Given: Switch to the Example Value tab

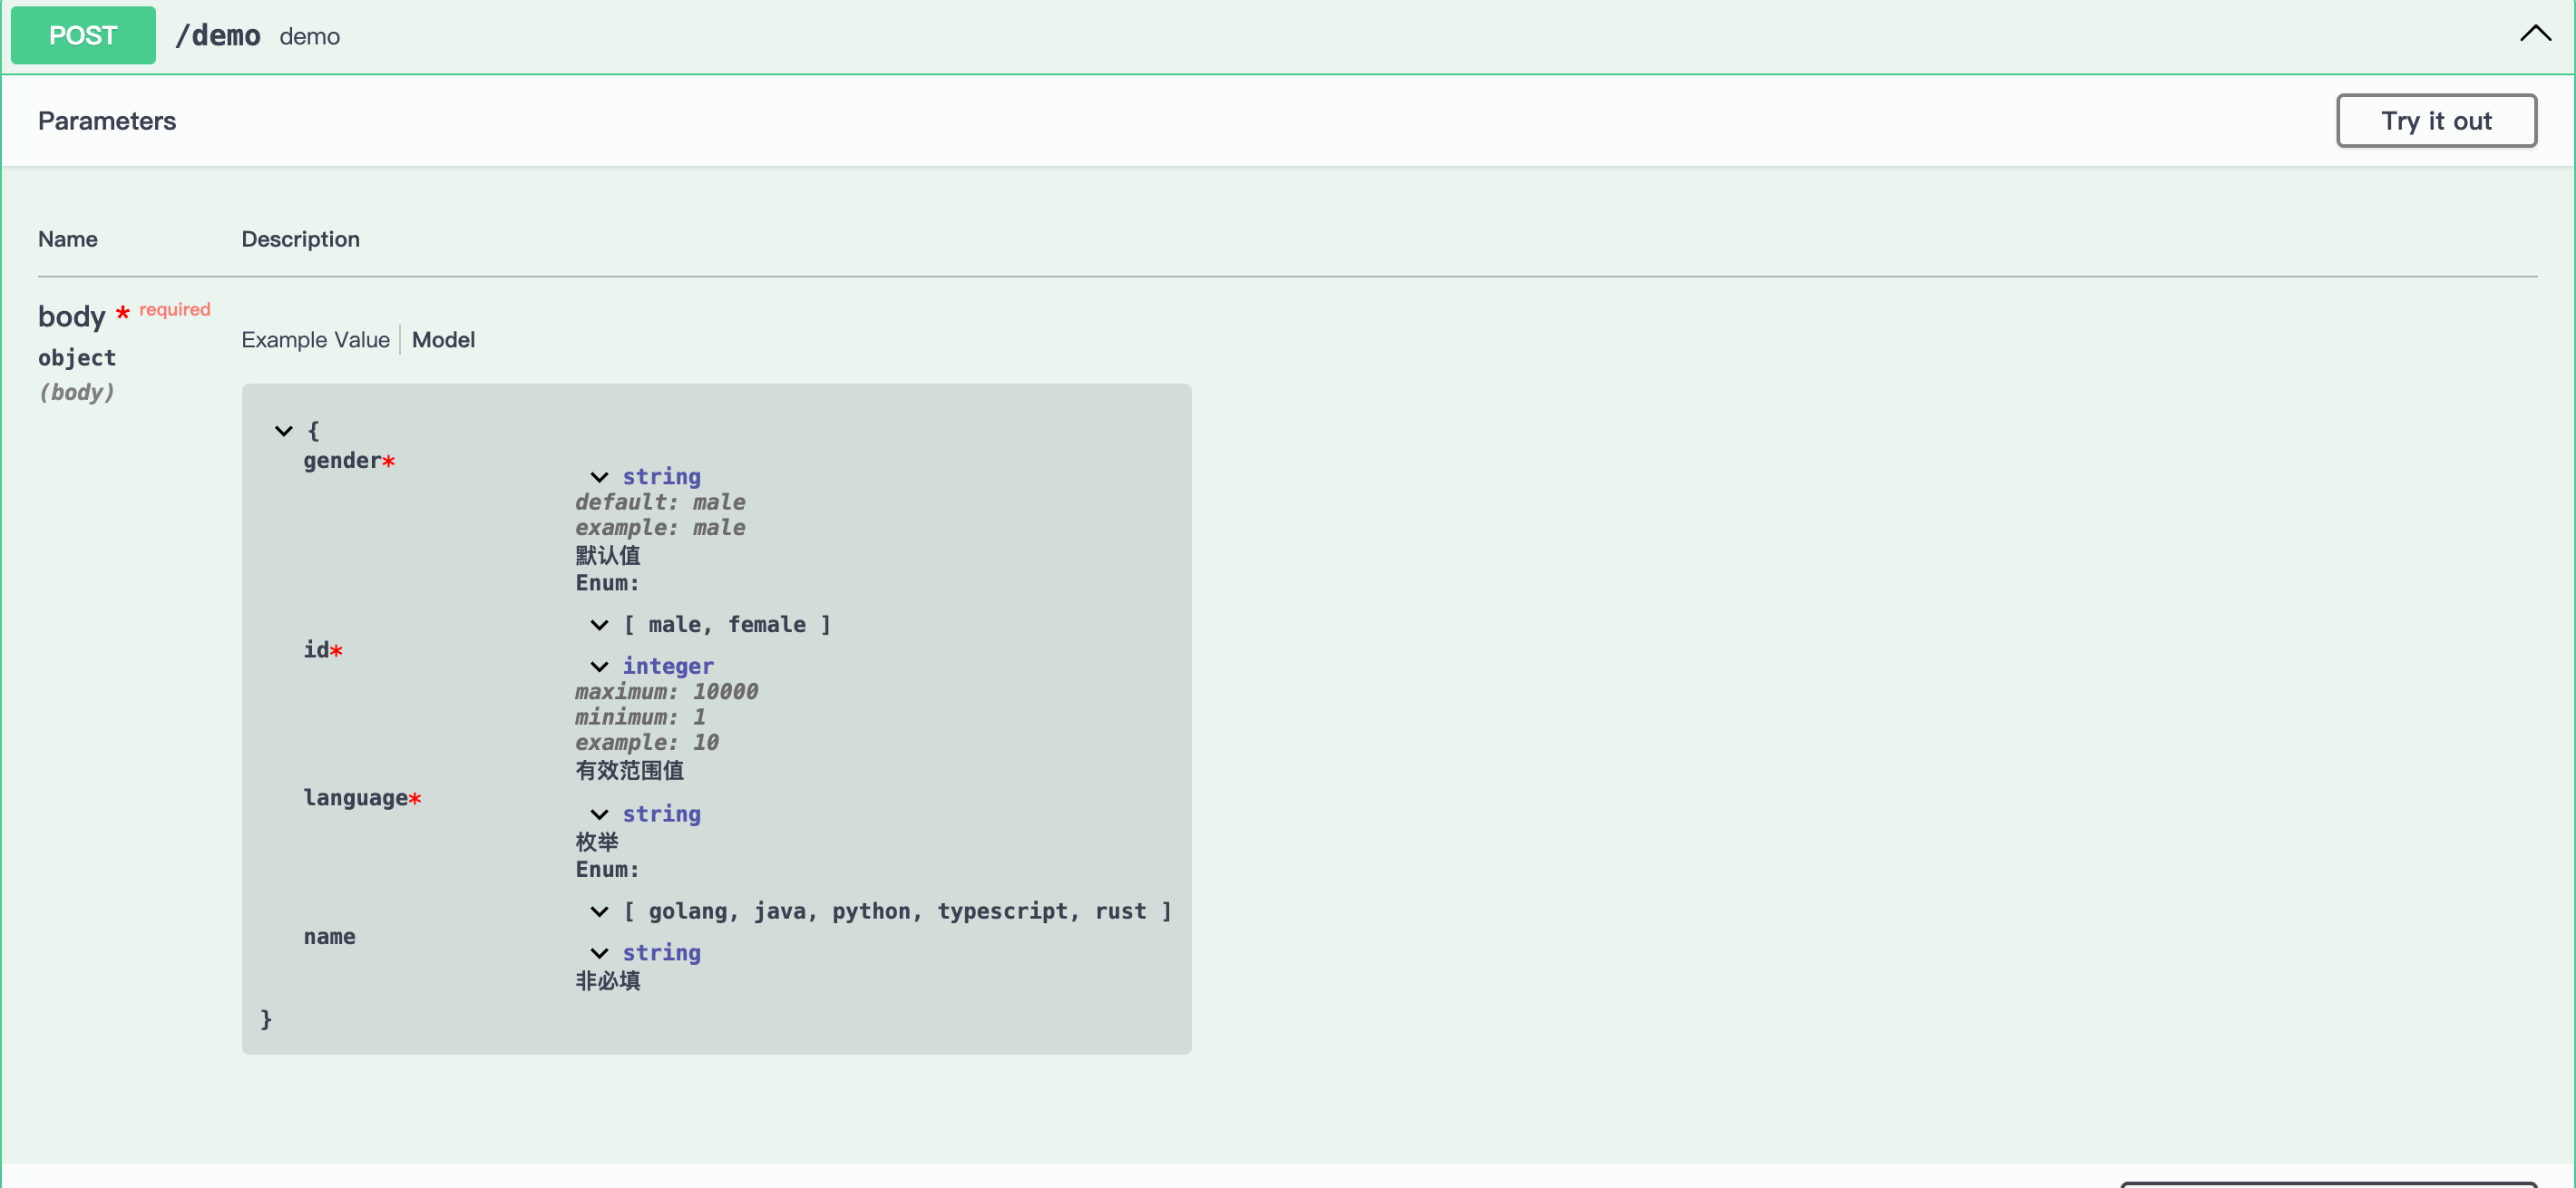Looking at the screenshot, I should pos(315,340).
